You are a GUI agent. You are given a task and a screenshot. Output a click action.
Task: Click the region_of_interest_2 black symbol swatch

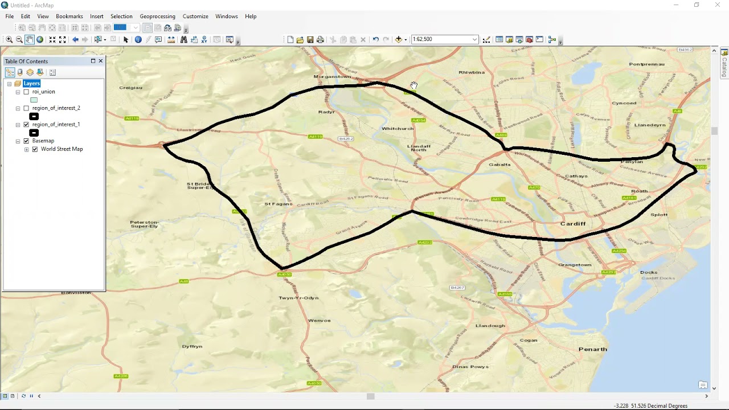(34, 116)
